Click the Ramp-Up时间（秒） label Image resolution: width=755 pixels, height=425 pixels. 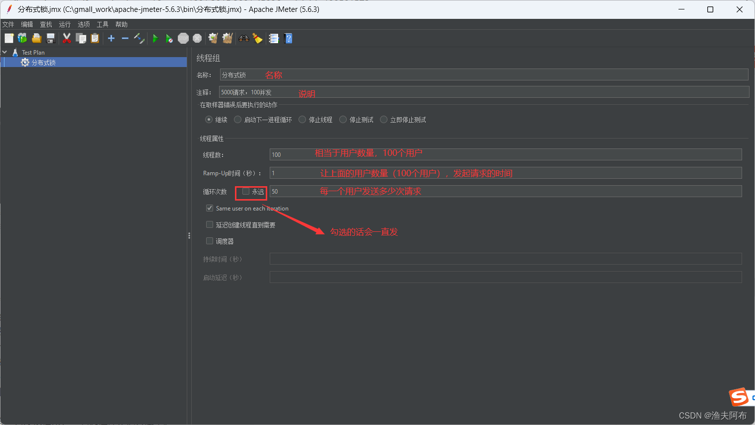click(x=232, y=173)
